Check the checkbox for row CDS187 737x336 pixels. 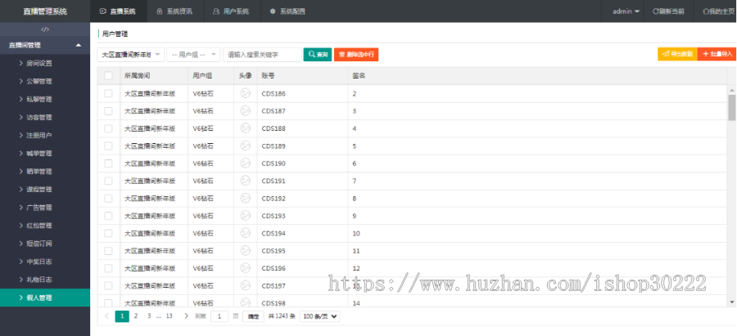pyautogui.click(x=108, y=111)
